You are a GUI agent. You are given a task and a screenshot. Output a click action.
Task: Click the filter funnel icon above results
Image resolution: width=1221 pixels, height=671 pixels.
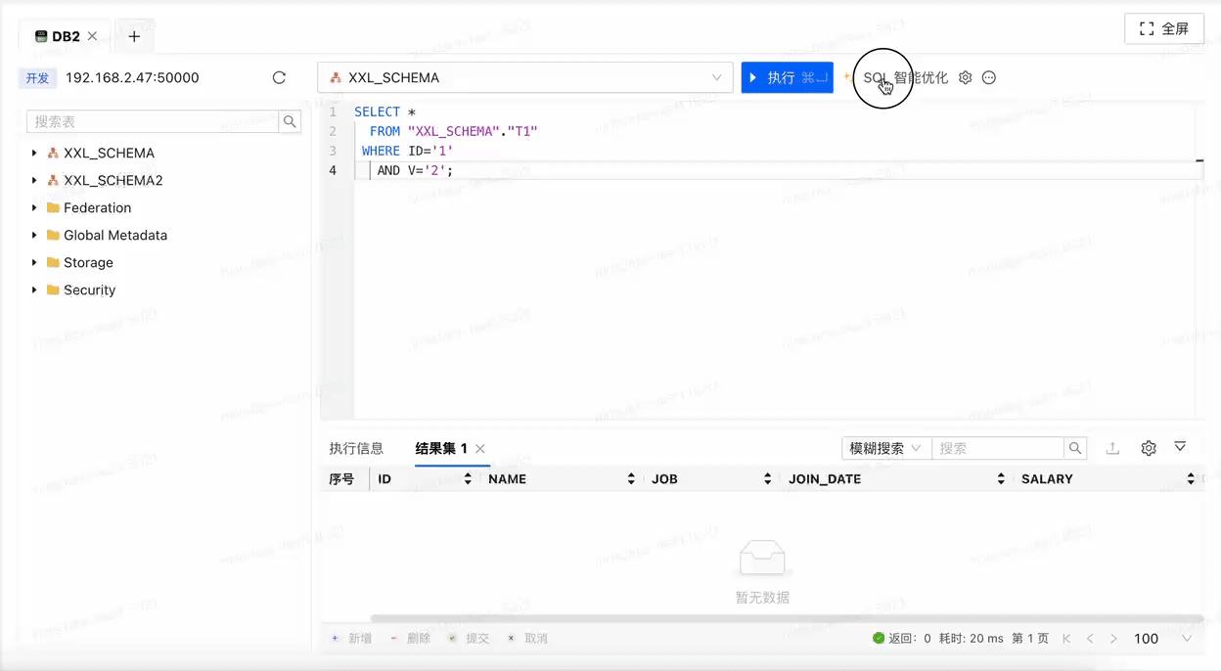point(1181,447)
